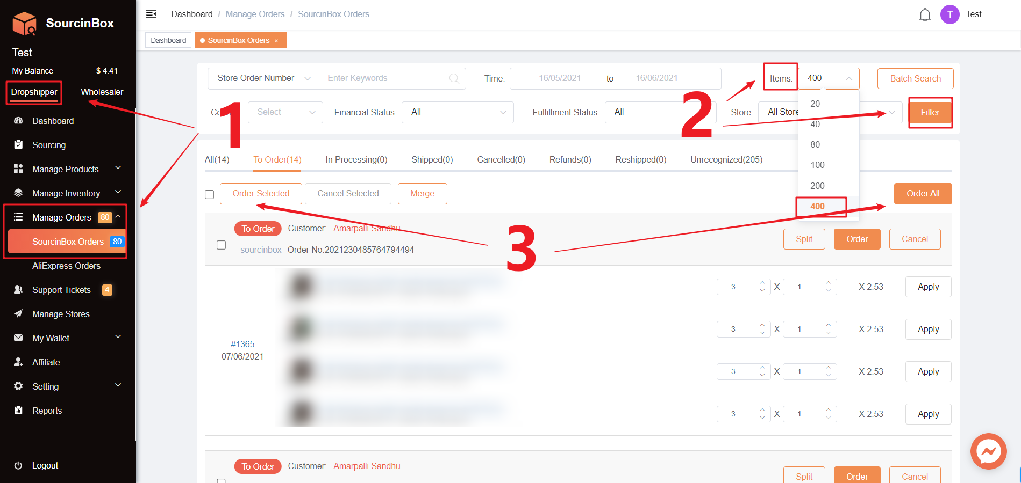The width and height of the screenshot is (1021, 483).
Task: Click Apply on the first product row
Action: pyautogui.click(x=929, y=287)
